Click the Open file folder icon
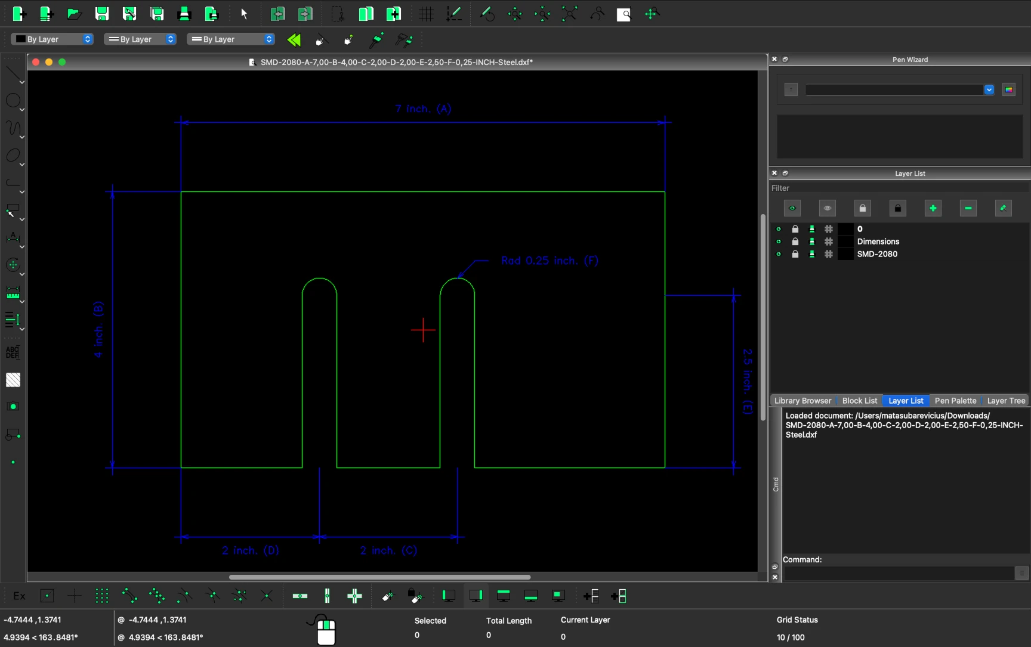The height and width of the screenshot is (647, 1031). (x=74, y=14)
